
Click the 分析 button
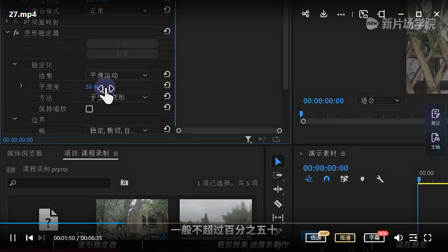coord(122,43)
